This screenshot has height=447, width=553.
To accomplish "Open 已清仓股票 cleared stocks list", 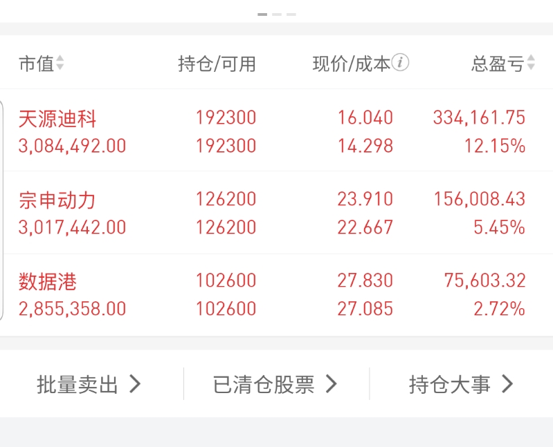I will [275, 384].
